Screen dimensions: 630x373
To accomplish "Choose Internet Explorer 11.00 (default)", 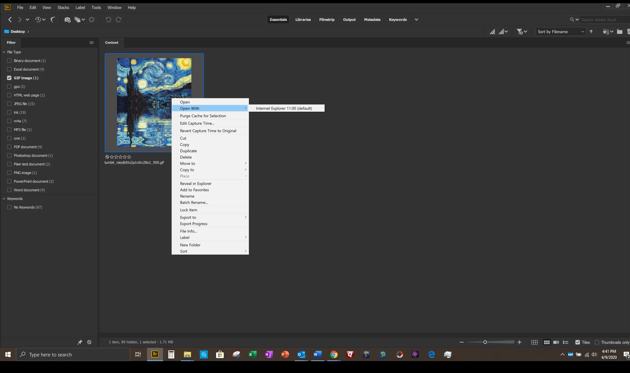I will (286, 108).
